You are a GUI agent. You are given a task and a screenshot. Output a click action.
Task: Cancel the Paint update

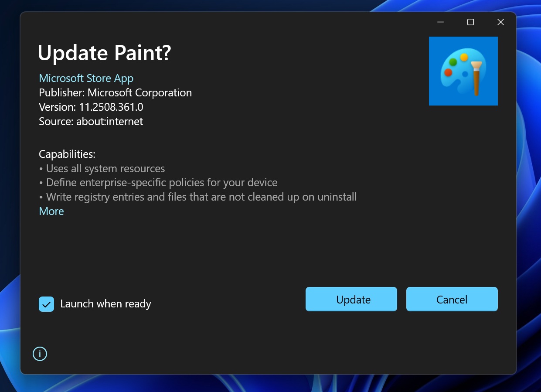[x=452, y=299]
